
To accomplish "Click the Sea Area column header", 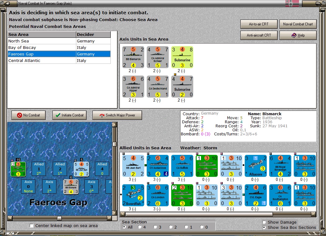I will [x=42, y=34].
